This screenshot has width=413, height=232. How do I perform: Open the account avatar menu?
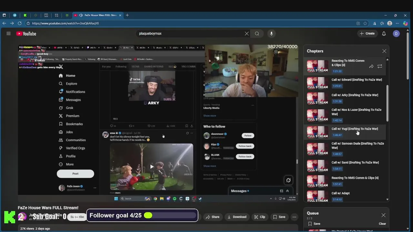[396, 34]
